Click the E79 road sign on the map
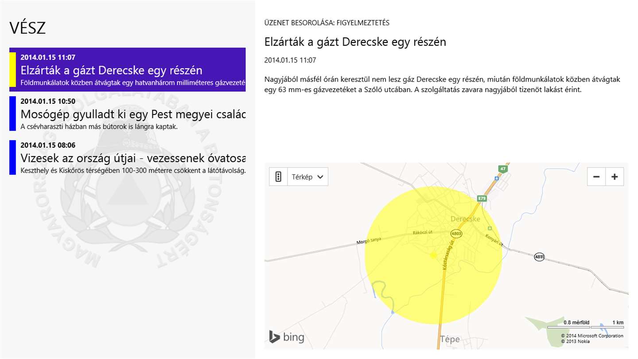Viewport: 638px width, 359px height. pos(482,199)
